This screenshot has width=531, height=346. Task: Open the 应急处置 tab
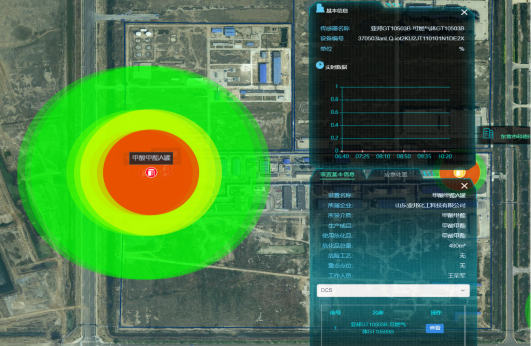pos(395,174)
